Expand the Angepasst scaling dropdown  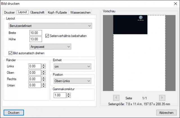pos(50,47)
